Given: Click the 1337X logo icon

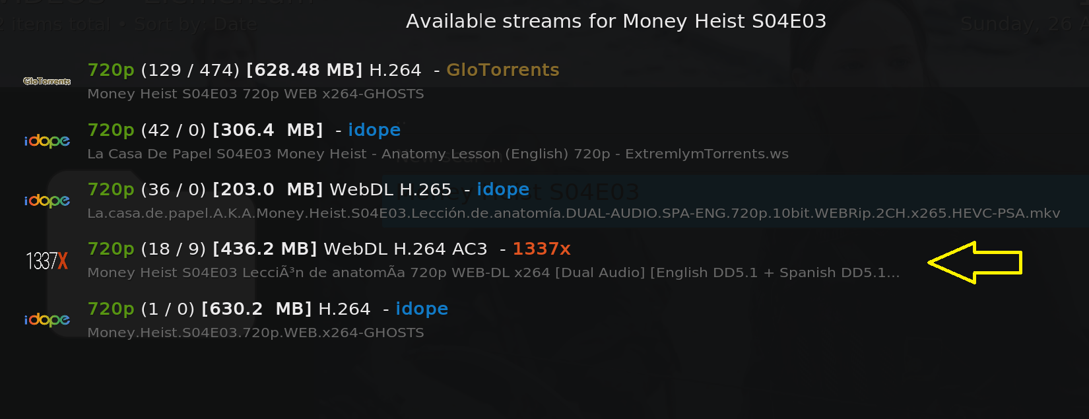Looking at the screenshot, I should [47, 261].
